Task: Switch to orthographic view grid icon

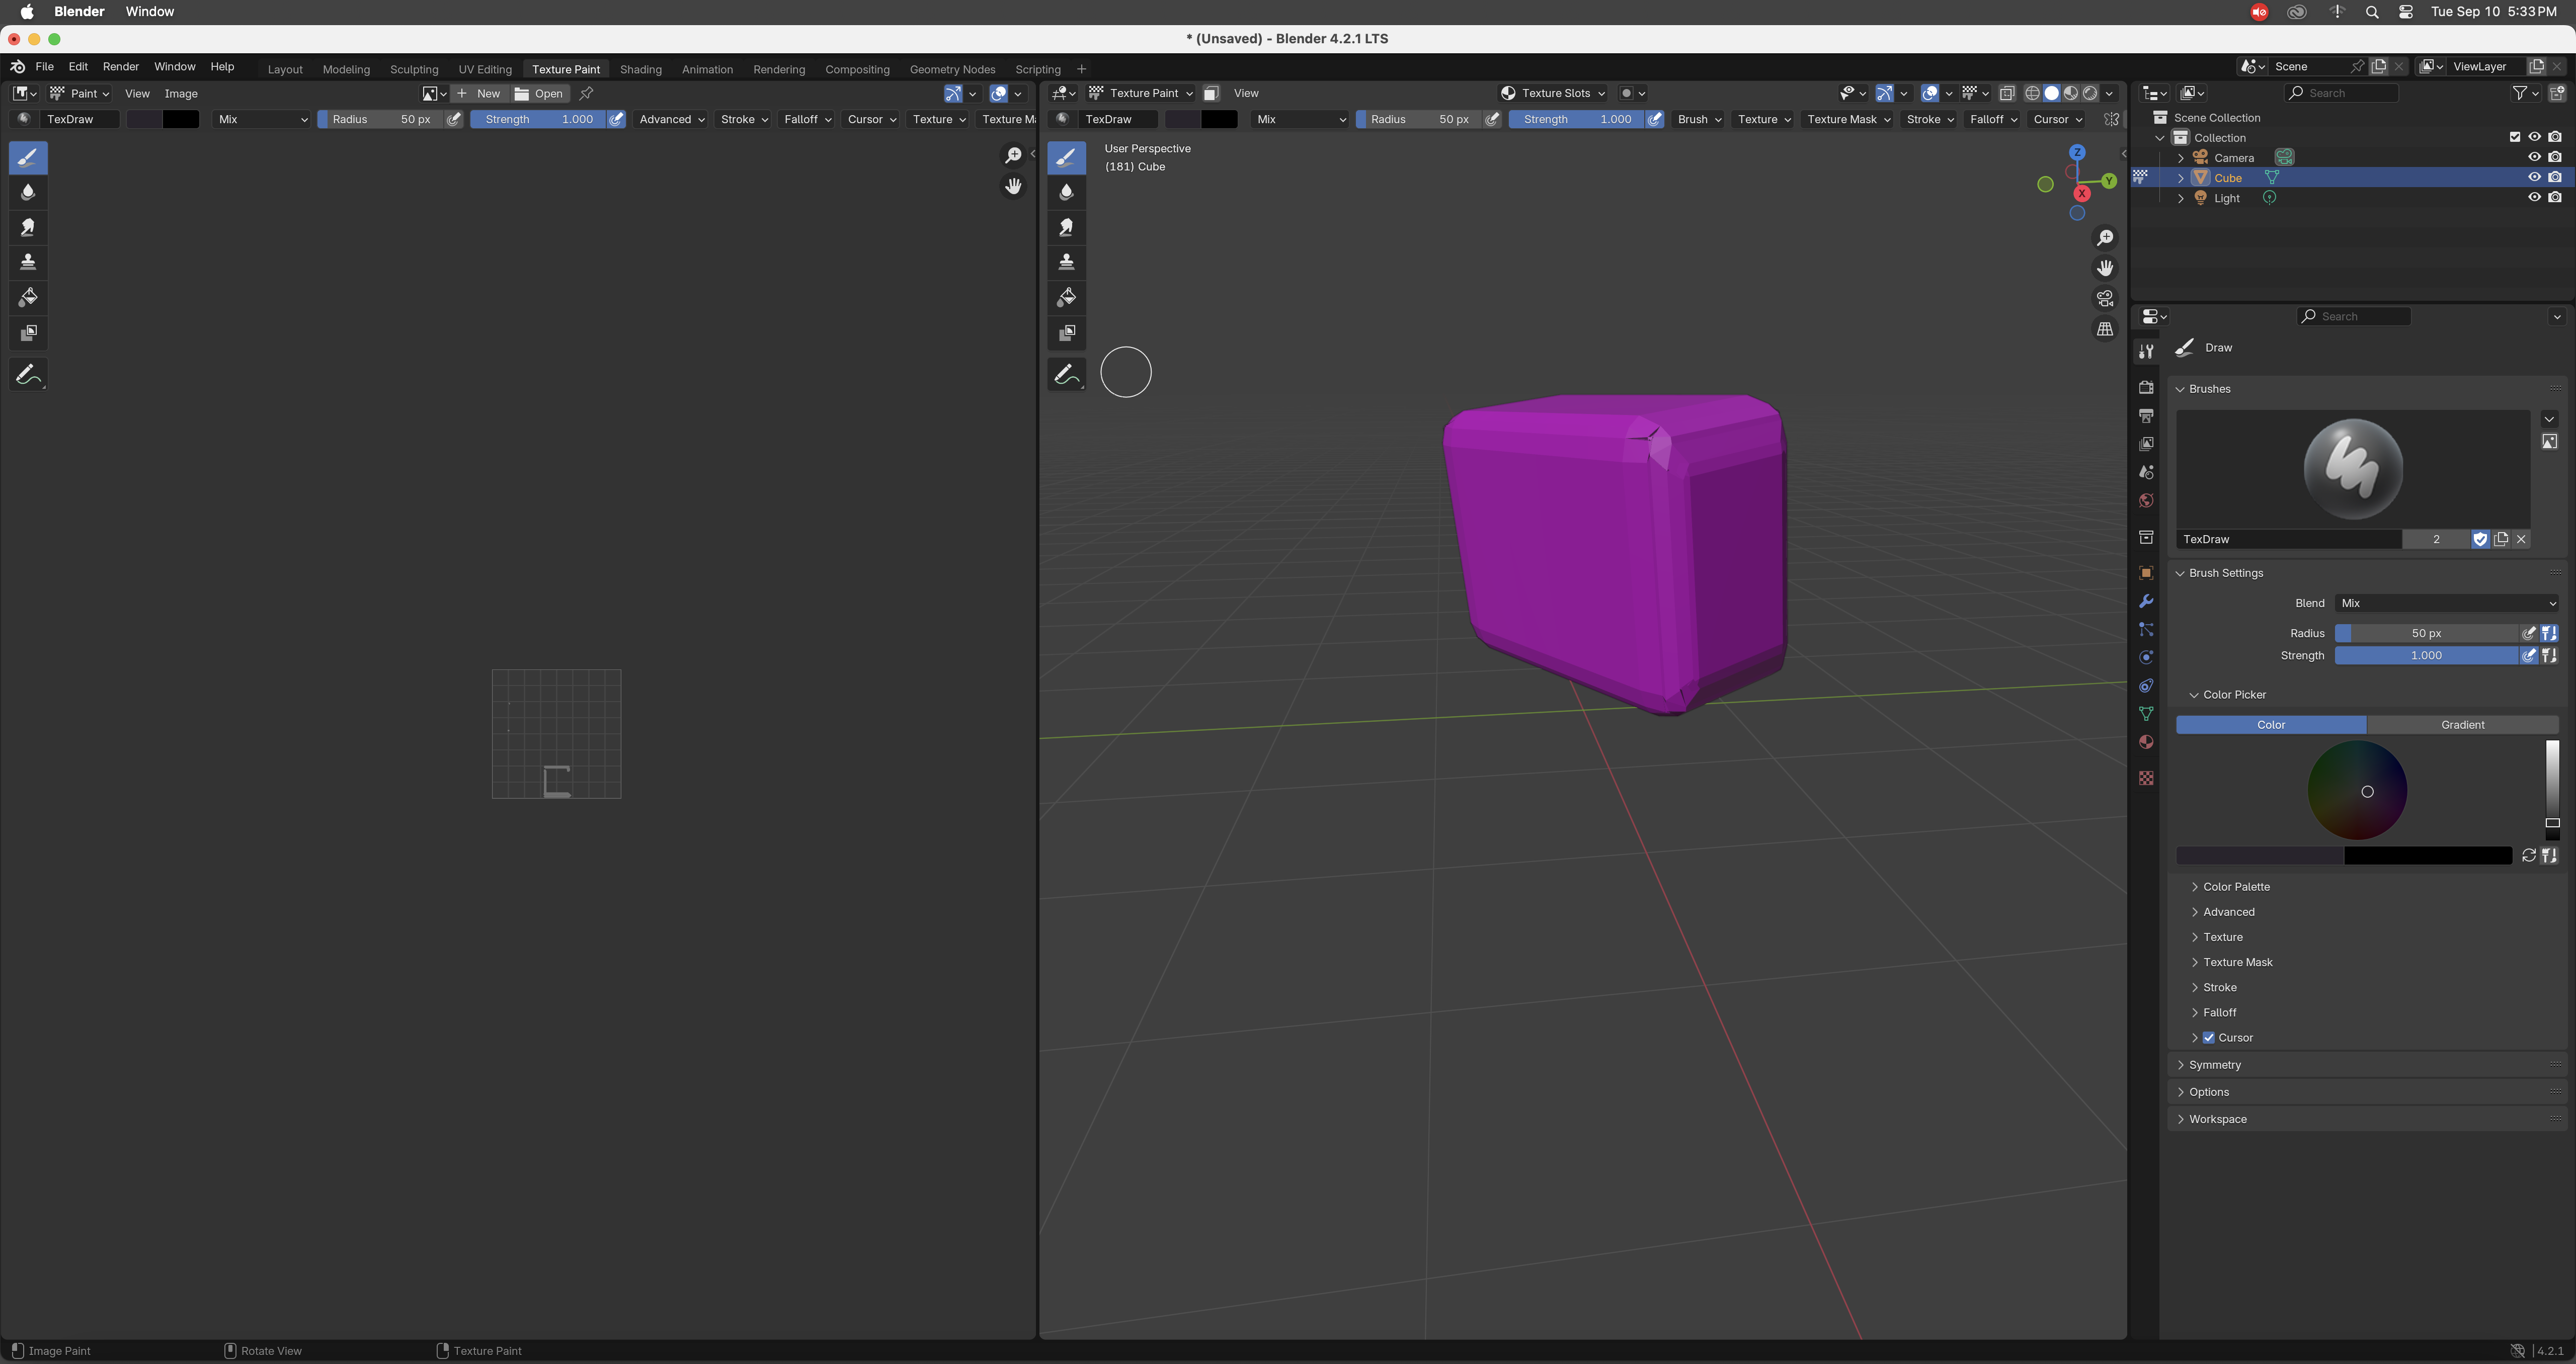Action: coord(2105,329)
